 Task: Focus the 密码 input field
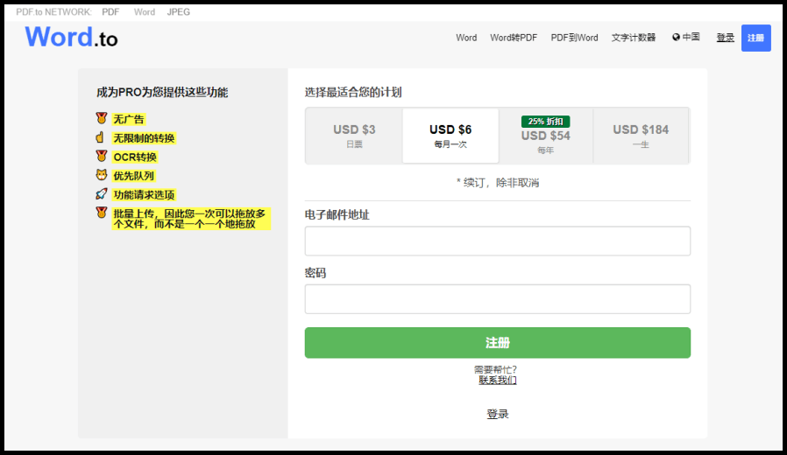point(498,299)
